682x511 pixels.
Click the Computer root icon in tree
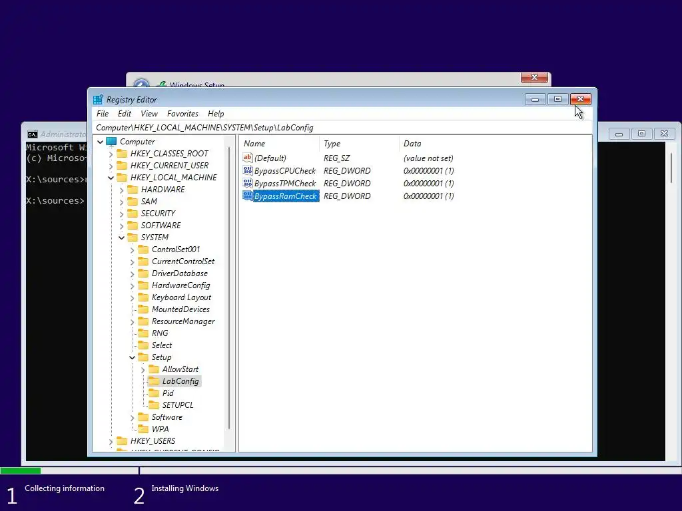point(111,142)
